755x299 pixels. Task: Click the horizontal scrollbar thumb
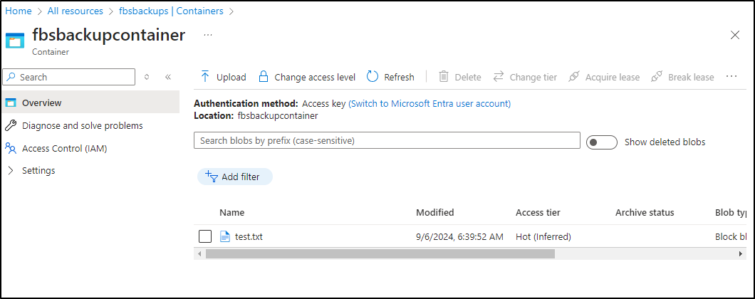[x=380, y=253]
